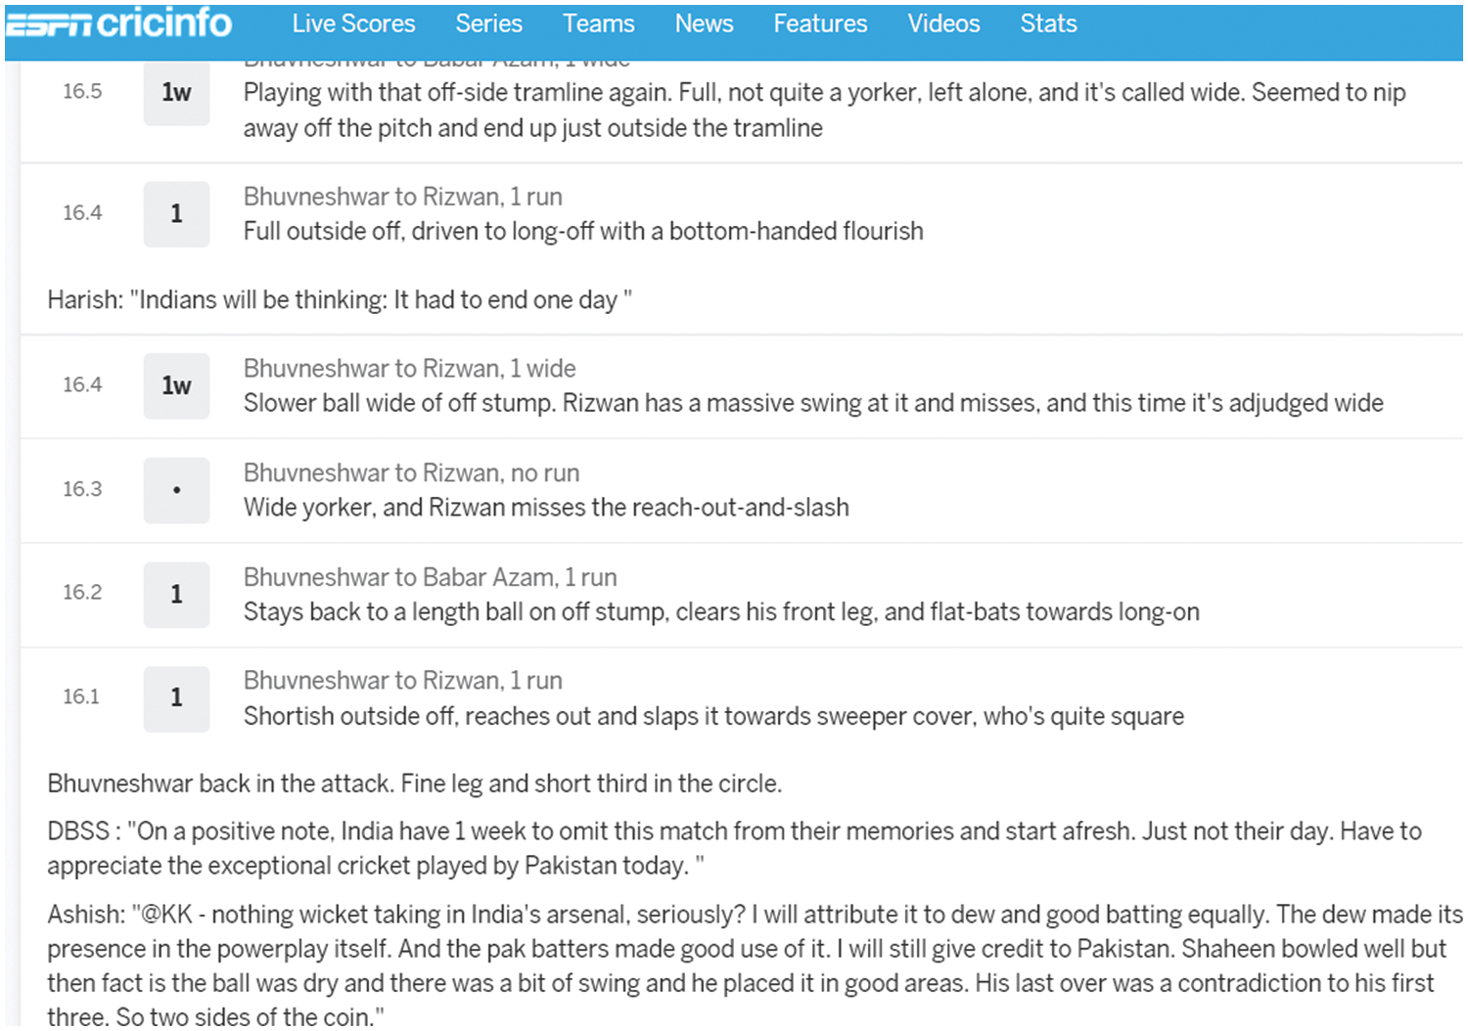Viewport: 1468px width, 1031px height.
Task: Click the 1 run badge for ball 16.4
Action: pyautogui.click(x=176, y=214)
